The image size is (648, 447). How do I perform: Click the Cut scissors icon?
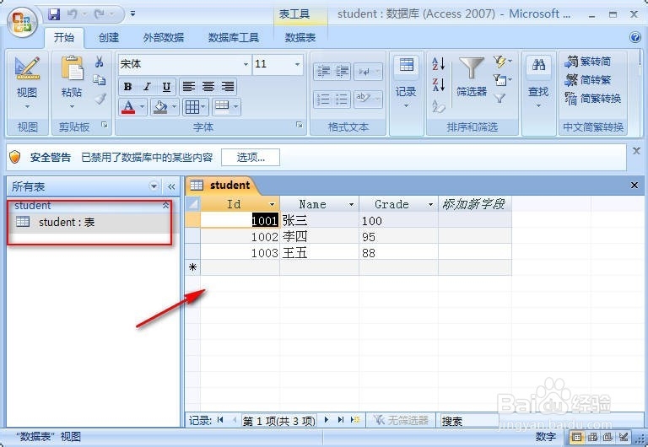100,62
